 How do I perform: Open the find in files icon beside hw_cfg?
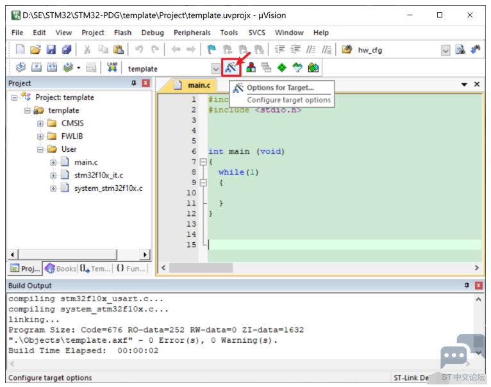[x=347, y=49]
